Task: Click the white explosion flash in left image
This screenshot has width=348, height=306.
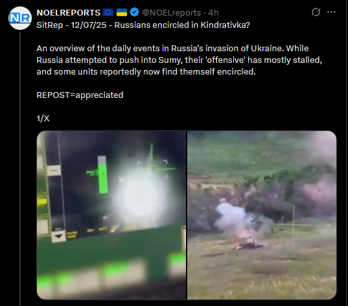Action: tap(140, 195)
